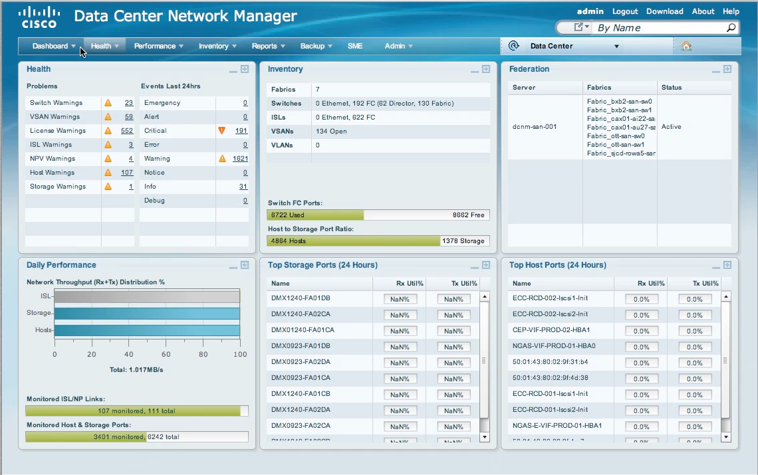Image resolution: width=758 pixels, height=475 pixels.
Task: Click the Monitored ISL/NP Links bar
Action: click(137, 411)
